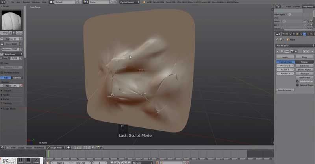The image size is (315, 164).
Task: Open the Default screen layout selector
Action: pos(64,2)
